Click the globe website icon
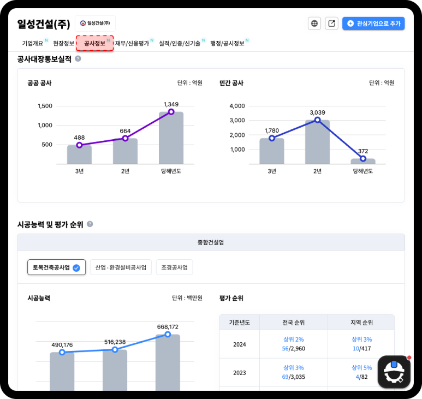The width and height of the screenshot is (422, 399). click(x=314, y=23)
